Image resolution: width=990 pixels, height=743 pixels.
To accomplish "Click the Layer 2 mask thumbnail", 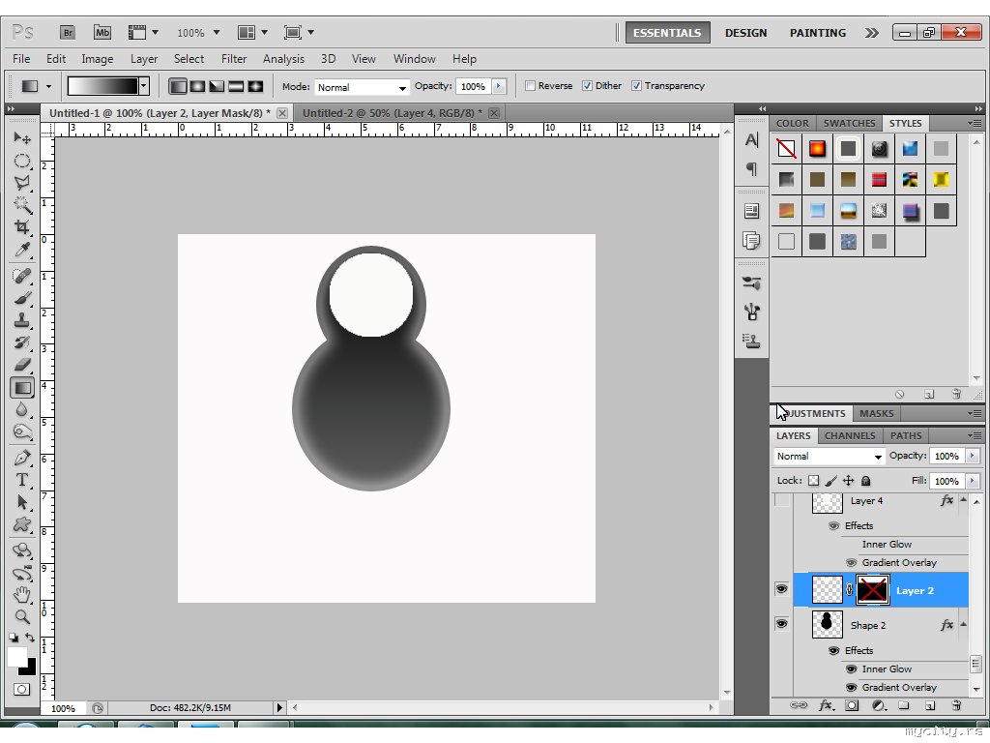I will point(873,590).
